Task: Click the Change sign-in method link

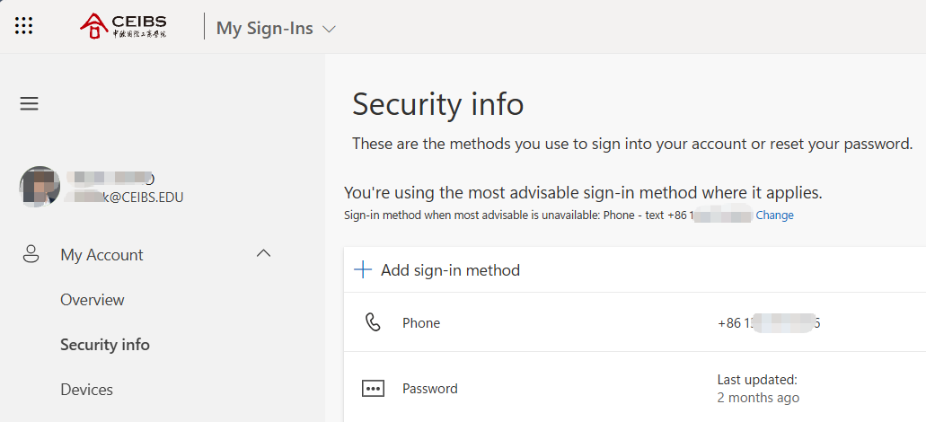Action: [x=774, y=215]
